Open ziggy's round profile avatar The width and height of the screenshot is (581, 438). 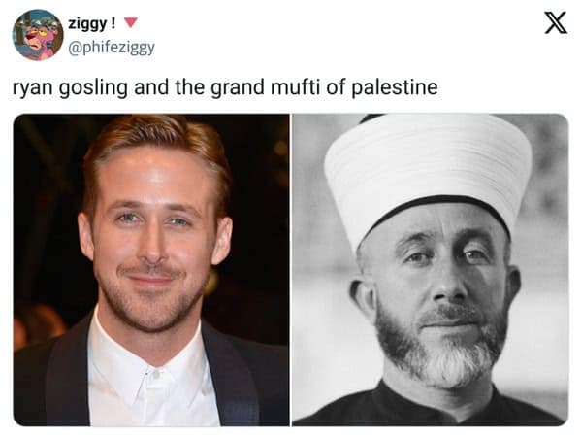click(38, 35)
